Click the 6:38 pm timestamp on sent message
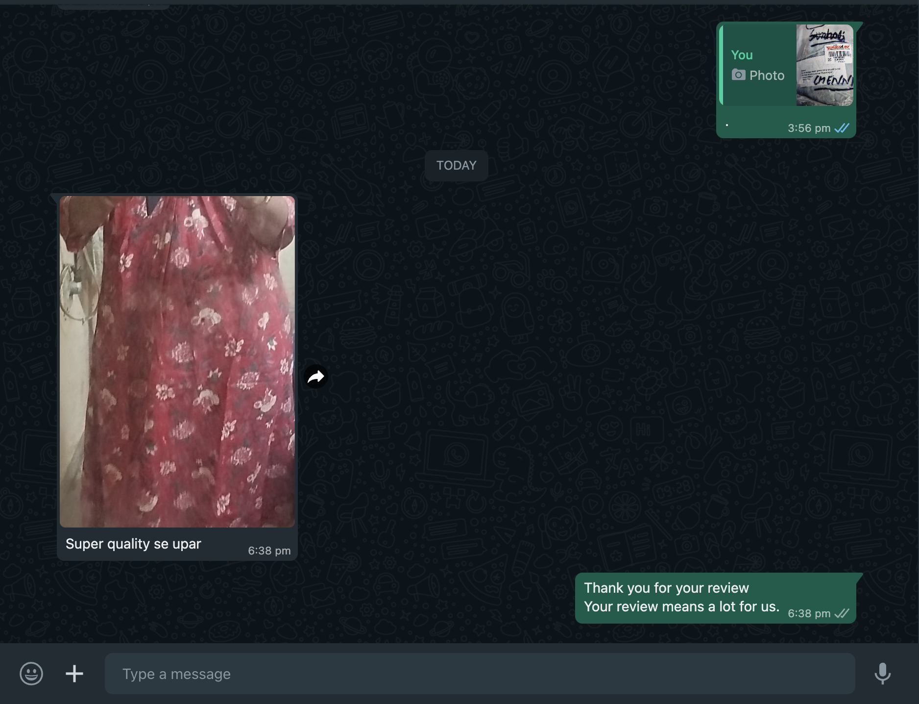This screenshot has height=704, width=919. click(x=809, y=614)
